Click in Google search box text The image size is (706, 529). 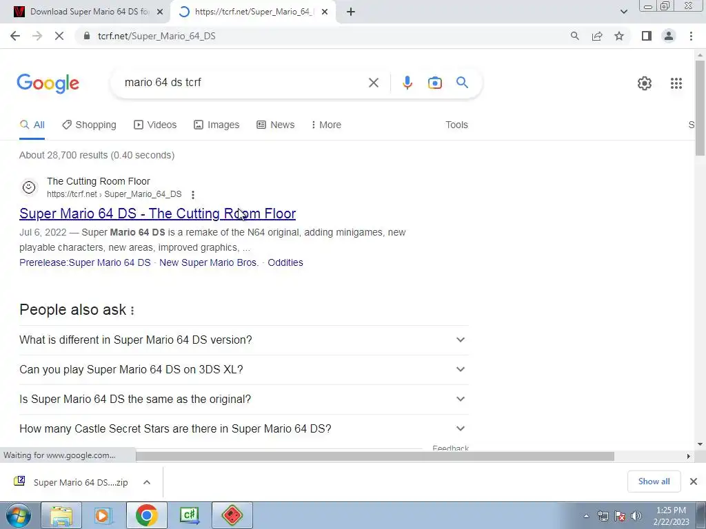click(163, 83)
